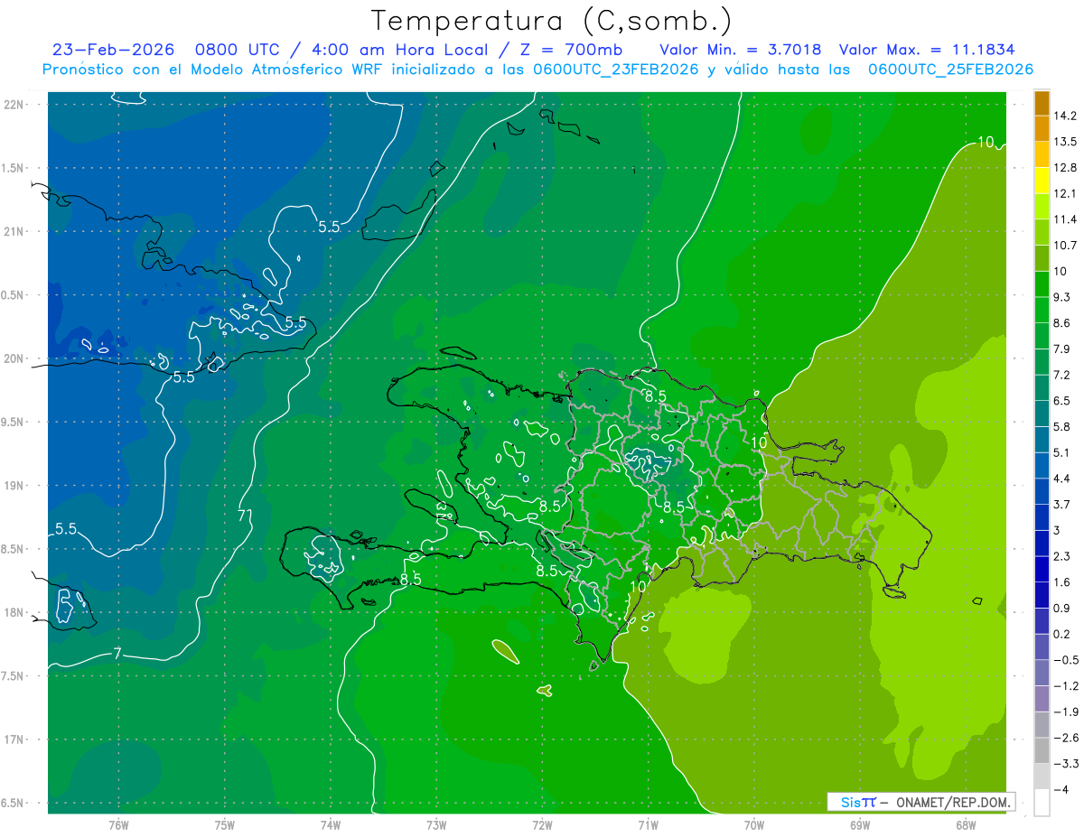Click the "5.1" colorbar label
The image size is (1084, 837).
click(x=1062, y=452)
